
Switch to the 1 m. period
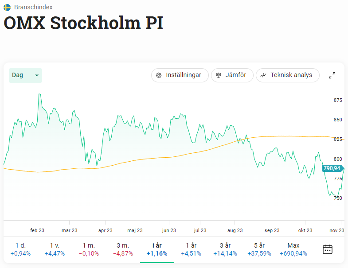click(x=89, y=249)
